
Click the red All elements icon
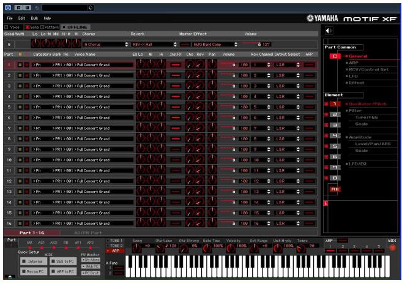tap(335, 189)
